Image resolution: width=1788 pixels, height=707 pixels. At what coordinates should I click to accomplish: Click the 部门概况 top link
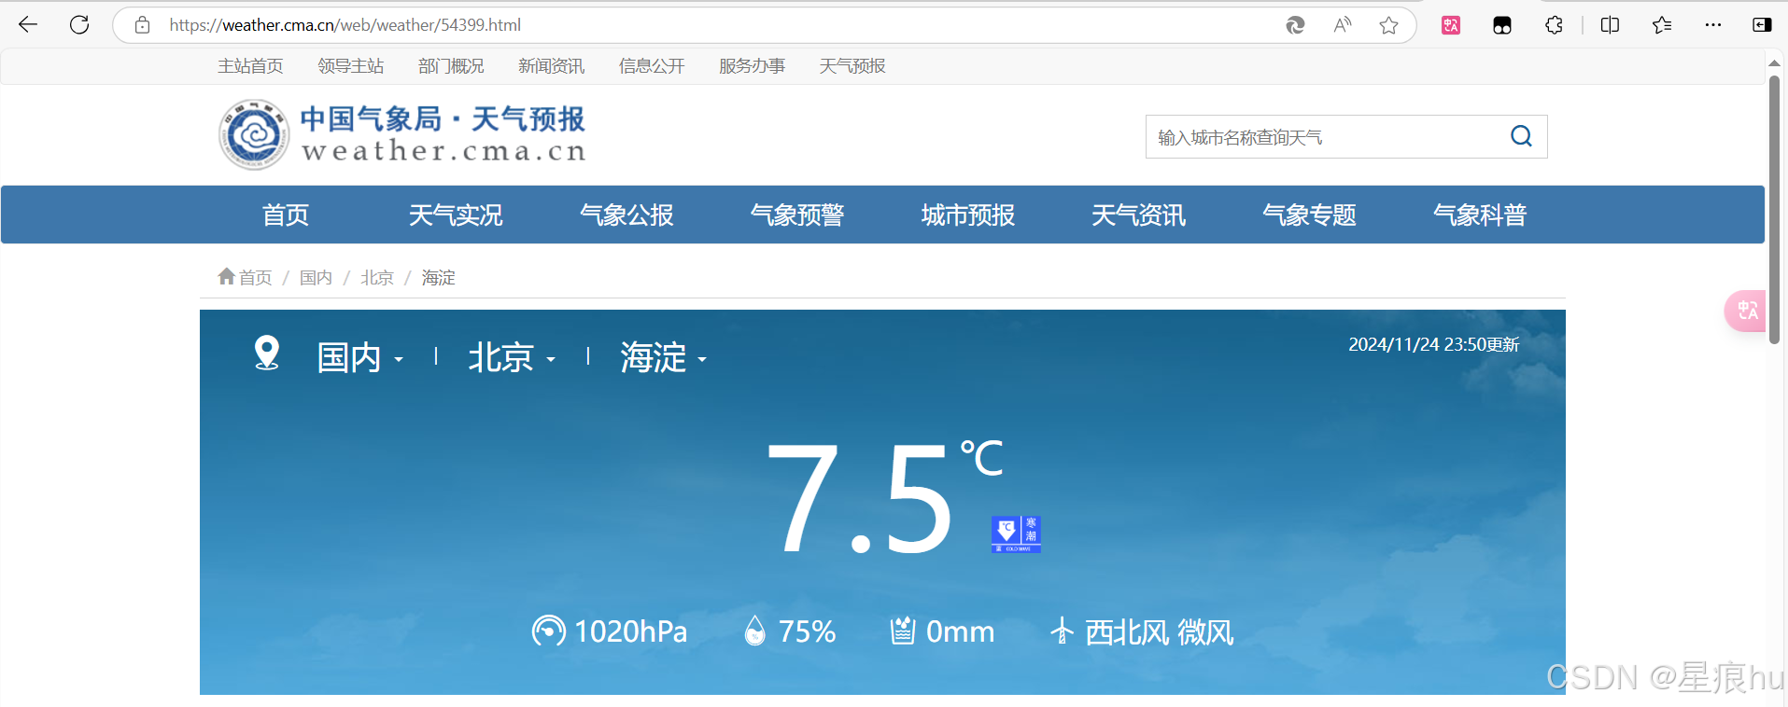[x=451, y=66]
